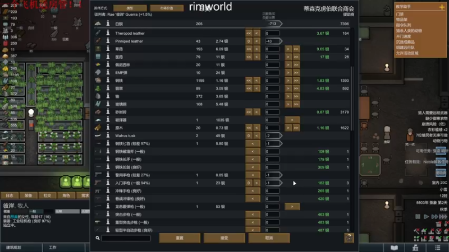
Task: Edit quantity field on Walrus tusk row
Action: click(x=273, y=136)
